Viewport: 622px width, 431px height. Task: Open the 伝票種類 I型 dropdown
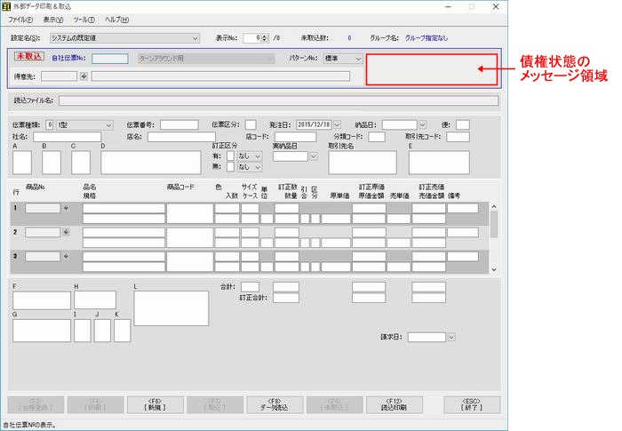tap(108, 124)
